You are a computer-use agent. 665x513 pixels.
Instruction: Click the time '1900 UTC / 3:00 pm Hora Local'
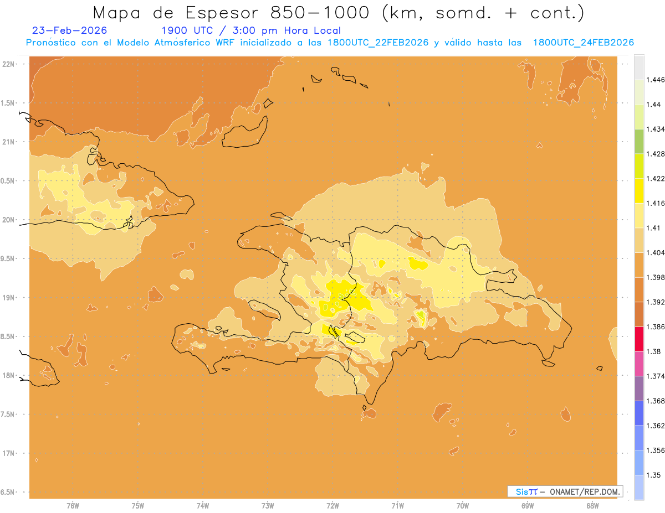(x=251, y=30)
